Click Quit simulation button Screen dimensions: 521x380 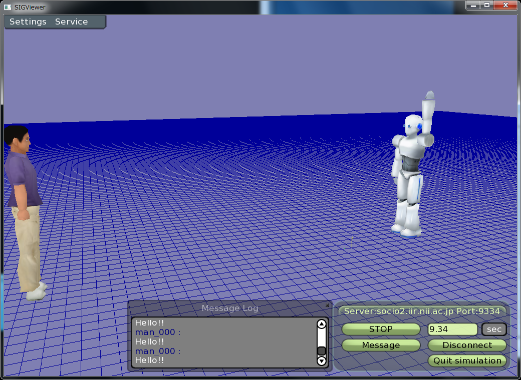(x=467, y=360)
